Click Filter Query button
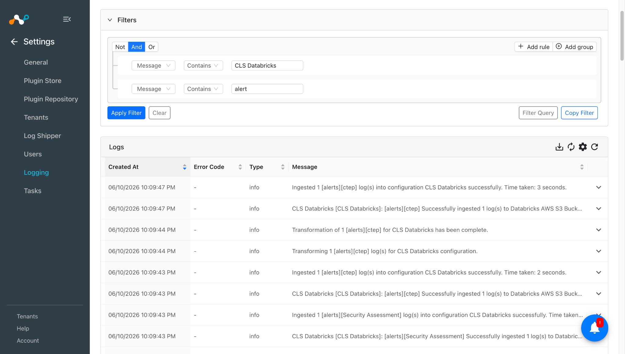 [538, 113]
